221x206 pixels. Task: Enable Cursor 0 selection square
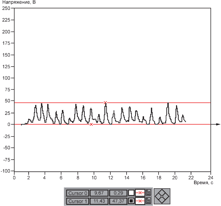click(131, 193)
